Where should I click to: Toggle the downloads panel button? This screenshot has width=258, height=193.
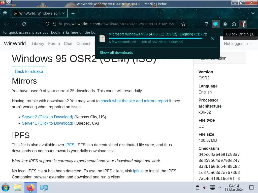coord(216,24)
